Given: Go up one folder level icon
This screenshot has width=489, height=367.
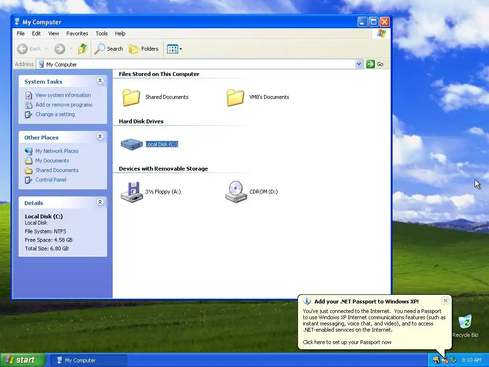Looking at the screenshot, I should (83, 49).
